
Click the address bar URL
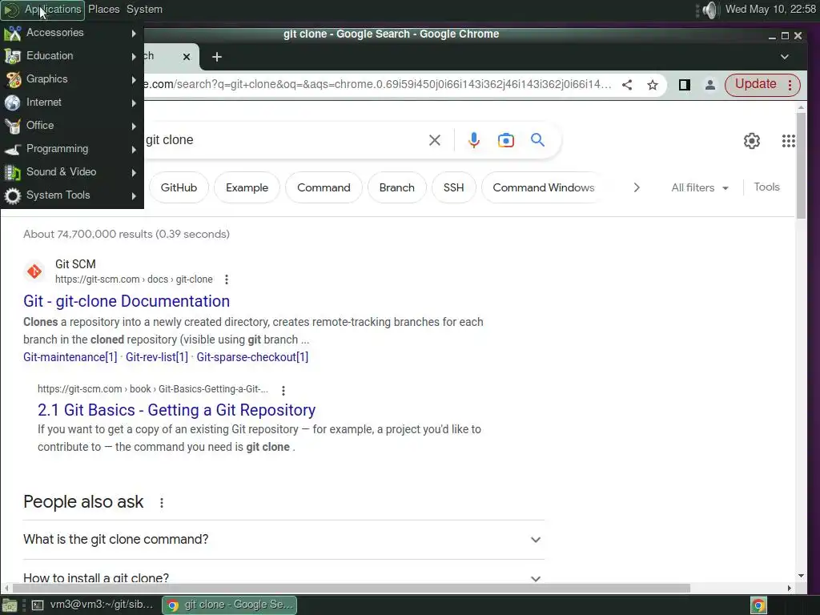coord(378,85)
